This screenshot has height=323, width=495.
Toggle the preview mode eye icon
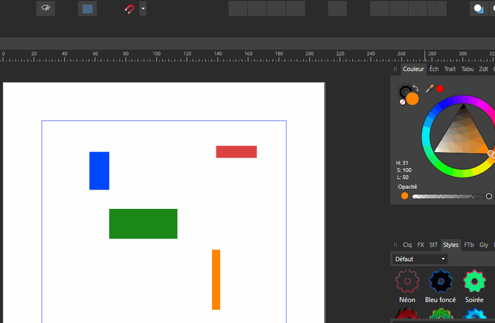pyautogui.click(x=46, y=8)
